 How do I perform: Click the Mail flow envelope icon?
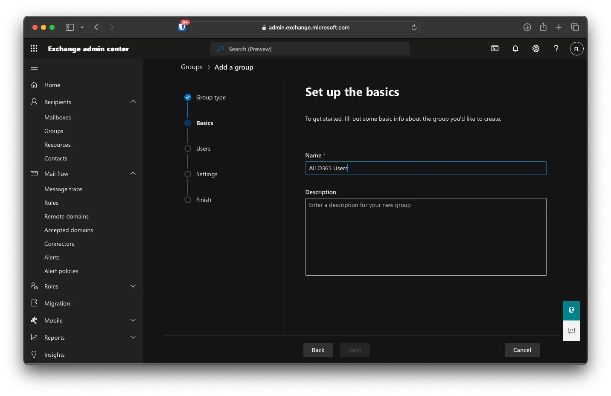[x=34, y=173]
